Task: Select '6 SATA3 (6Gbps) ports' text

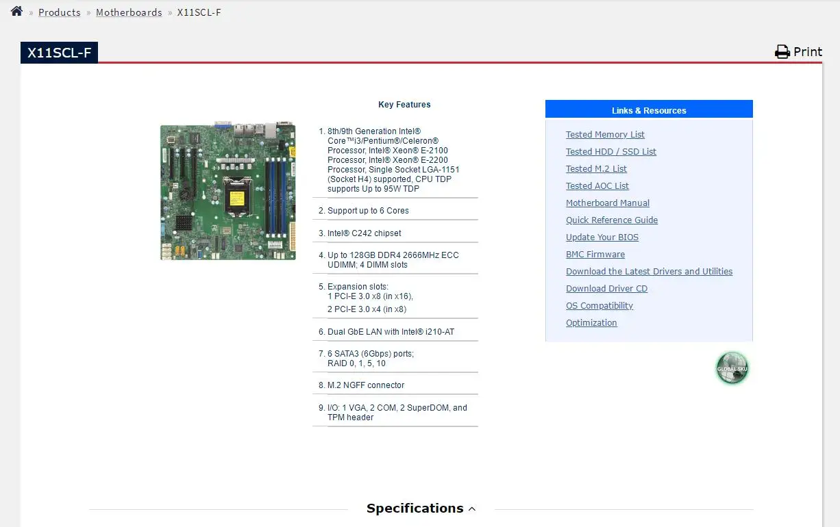Action: click(371, 354)
